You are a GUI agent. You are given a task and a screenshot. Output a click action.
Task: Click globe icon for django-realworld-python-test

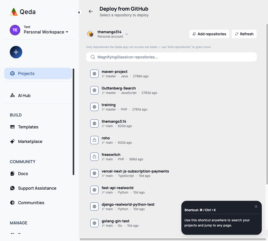(x=94, y=206)
